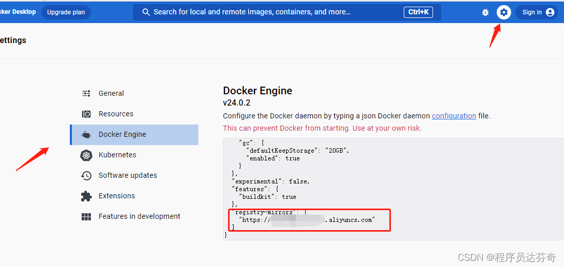
Task: Go to Software updates section
Action: point(134,175)
